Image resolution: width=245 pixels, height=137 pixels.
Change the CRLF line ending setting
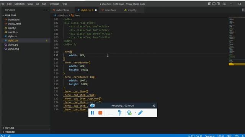coord(229,136)
